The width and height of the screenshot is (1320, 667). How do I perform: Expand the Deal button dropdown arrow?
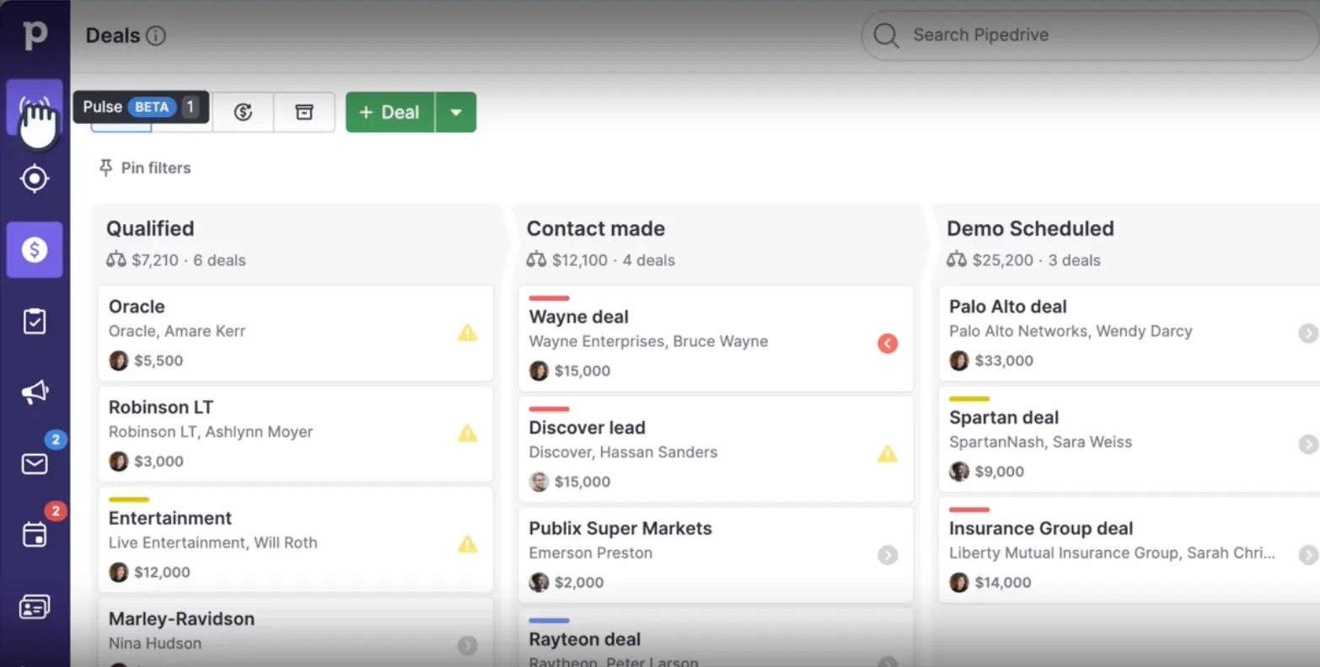(x=456, y=112)
